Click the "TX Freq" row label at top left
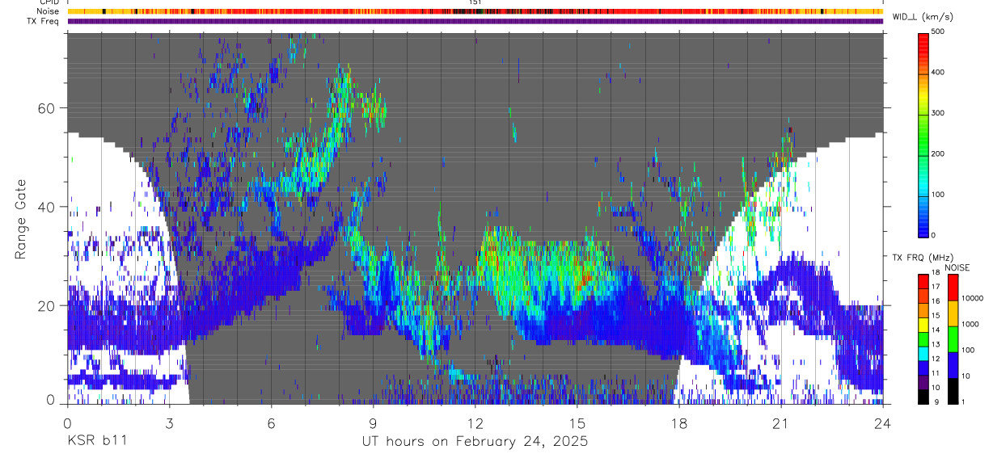The image size is (993, 458). (x=43, y=21)
